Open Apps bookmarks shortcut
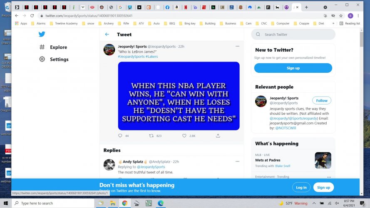 click(21, 23)
